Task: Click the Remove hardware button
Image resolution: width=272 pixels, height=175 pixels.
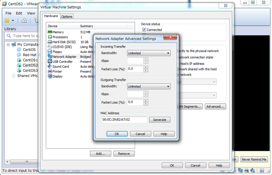Action: 124,154
